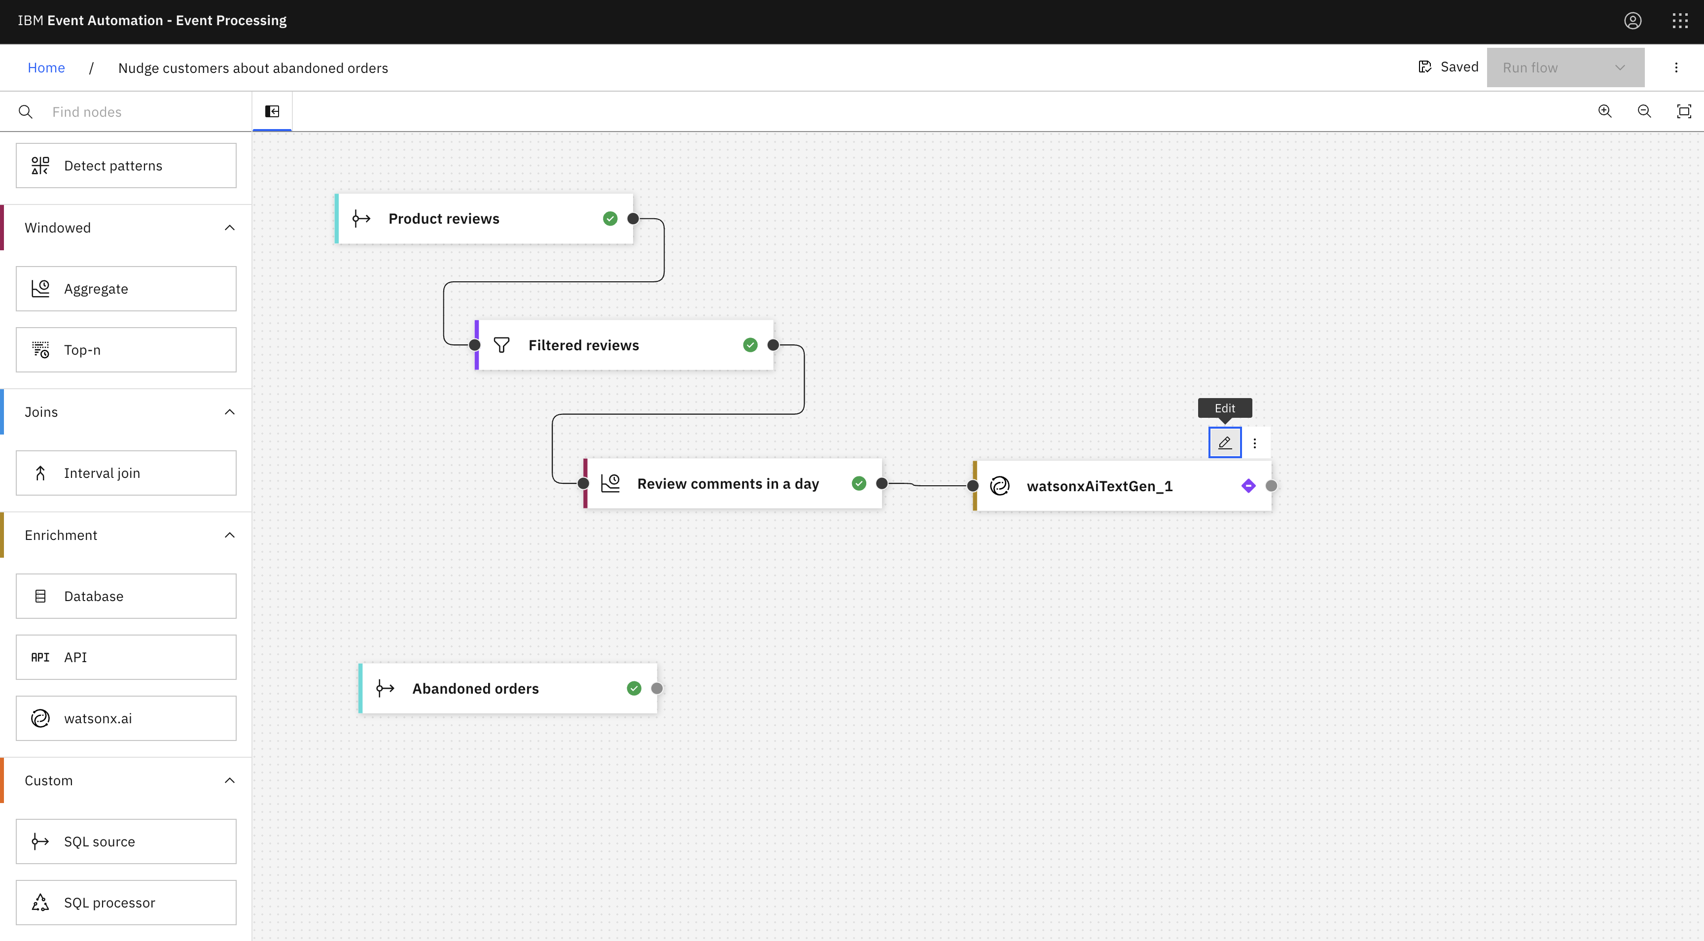
Task: Click the purple unconfigured status diamond
Action: click(x=1248, y=486)
